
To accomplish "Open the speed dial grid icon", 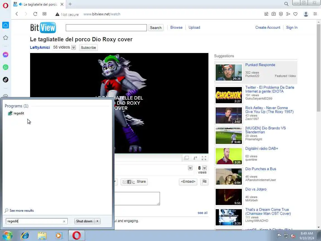I will 44,14.
